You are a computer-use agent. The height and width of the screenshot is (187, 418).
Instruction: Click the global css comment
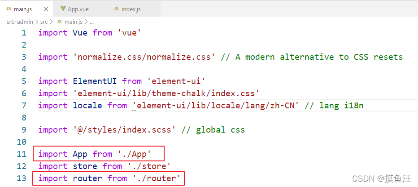pyautogui.click(x=213, y=130)
